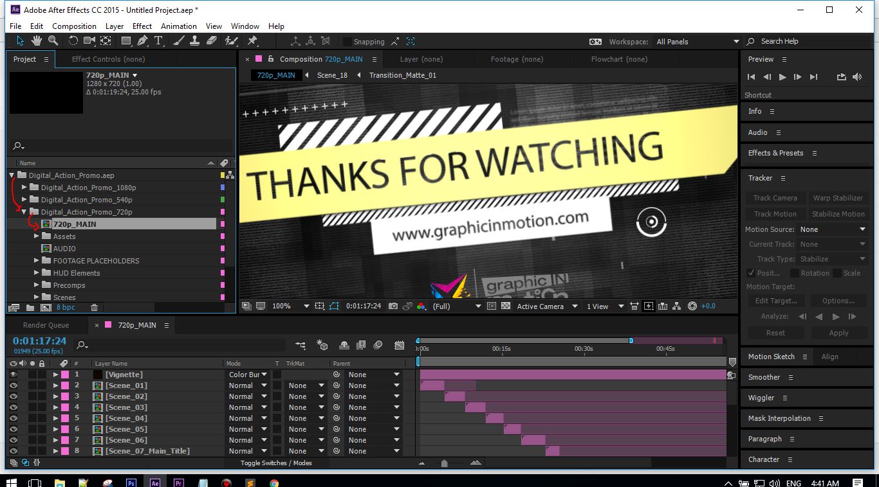
Task: Switch to the Effect Controls tab
Action: click(108, 59)
